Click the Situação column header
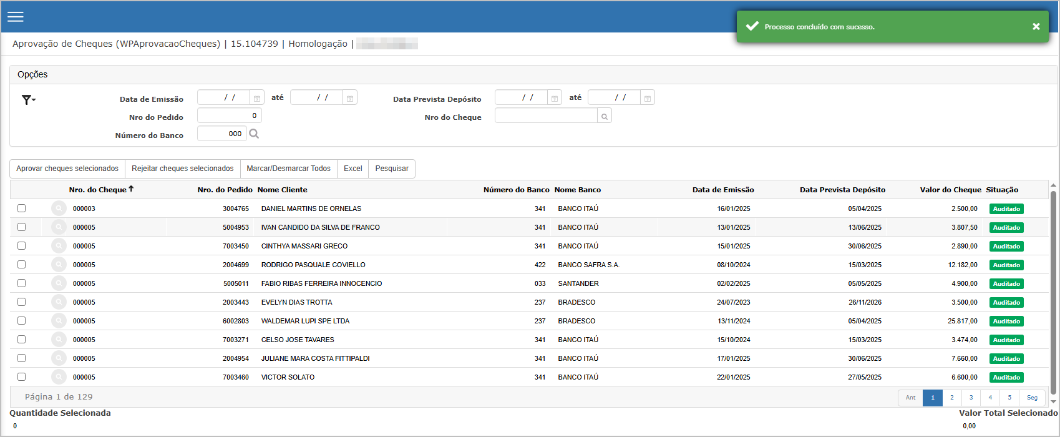 click(x=1002, y=190)
